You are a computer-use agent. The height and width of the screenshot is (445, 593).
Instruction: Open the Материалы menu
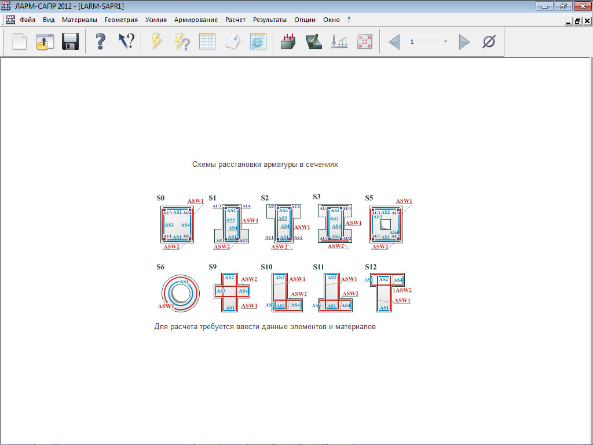coord(79,20)
